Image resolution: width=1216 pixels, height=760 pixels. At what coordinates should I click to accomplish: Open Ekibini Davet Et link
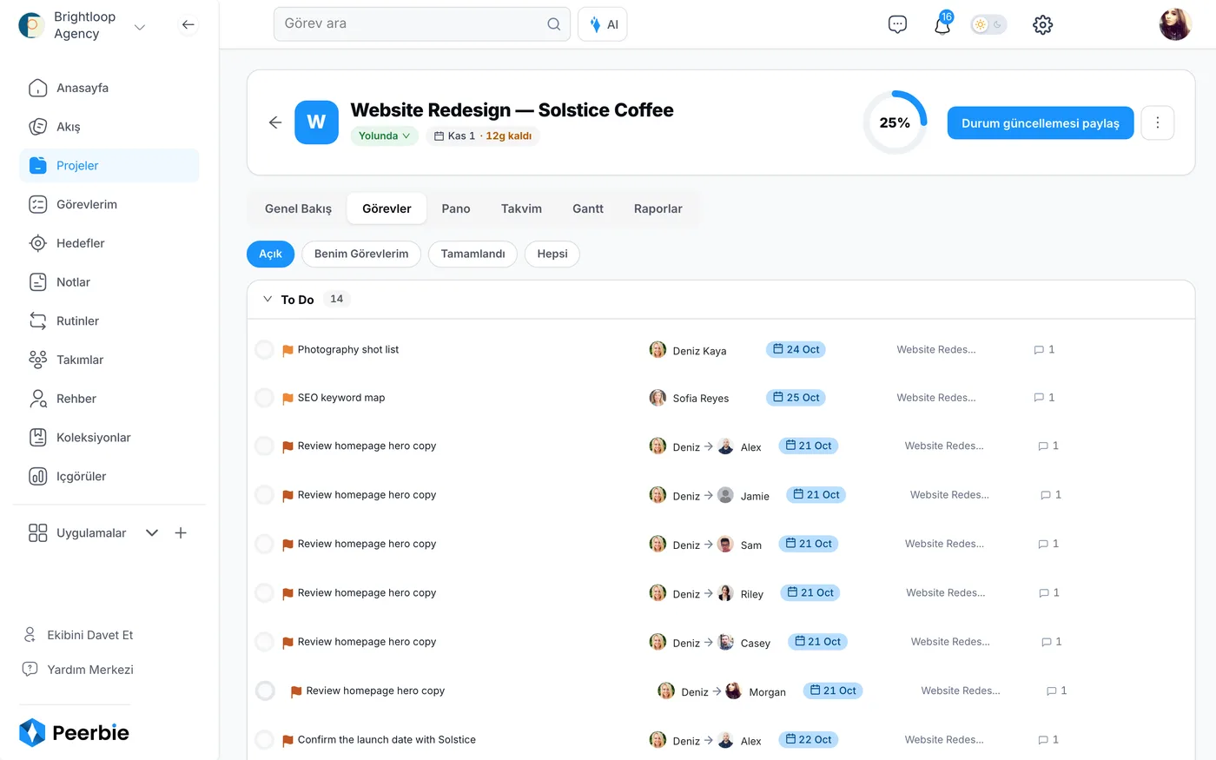[x=78, y=635]
